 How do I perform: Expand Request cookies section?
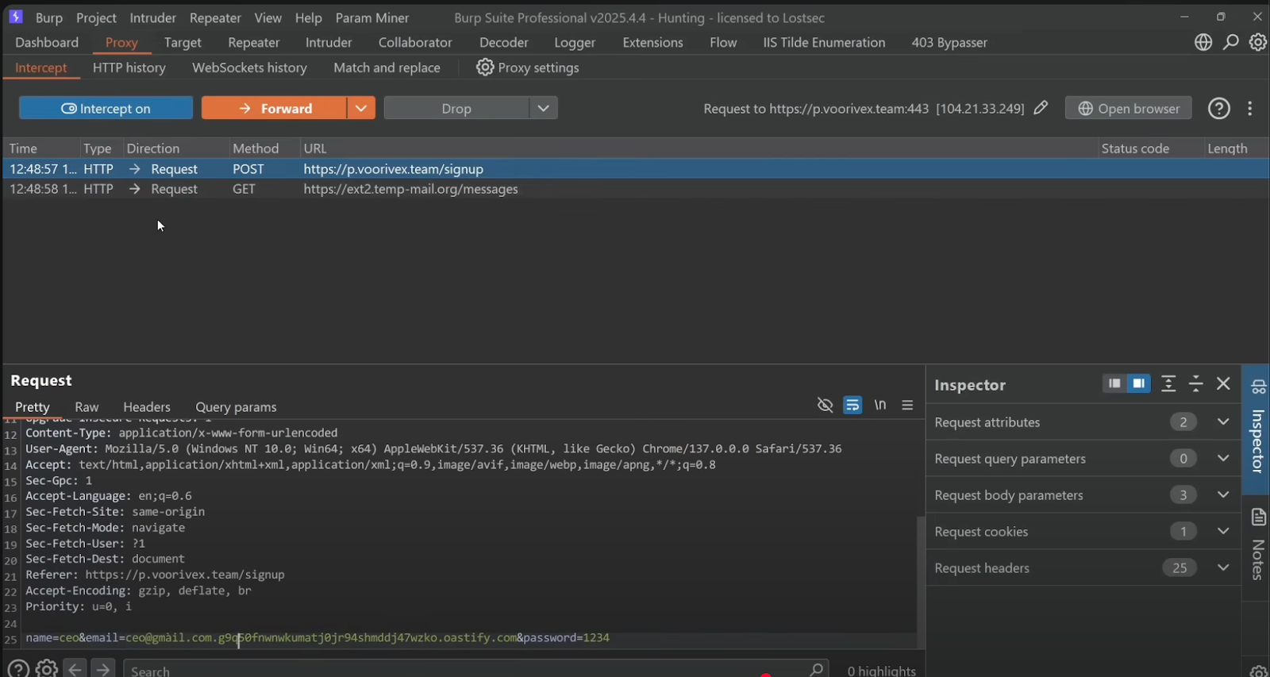(1223, 531)
